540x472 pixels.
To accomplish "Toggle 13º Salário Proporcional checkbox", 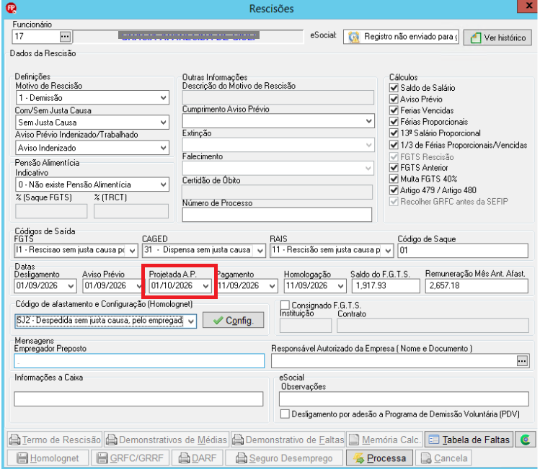I will pyautogui.click(x=394, y=133).
